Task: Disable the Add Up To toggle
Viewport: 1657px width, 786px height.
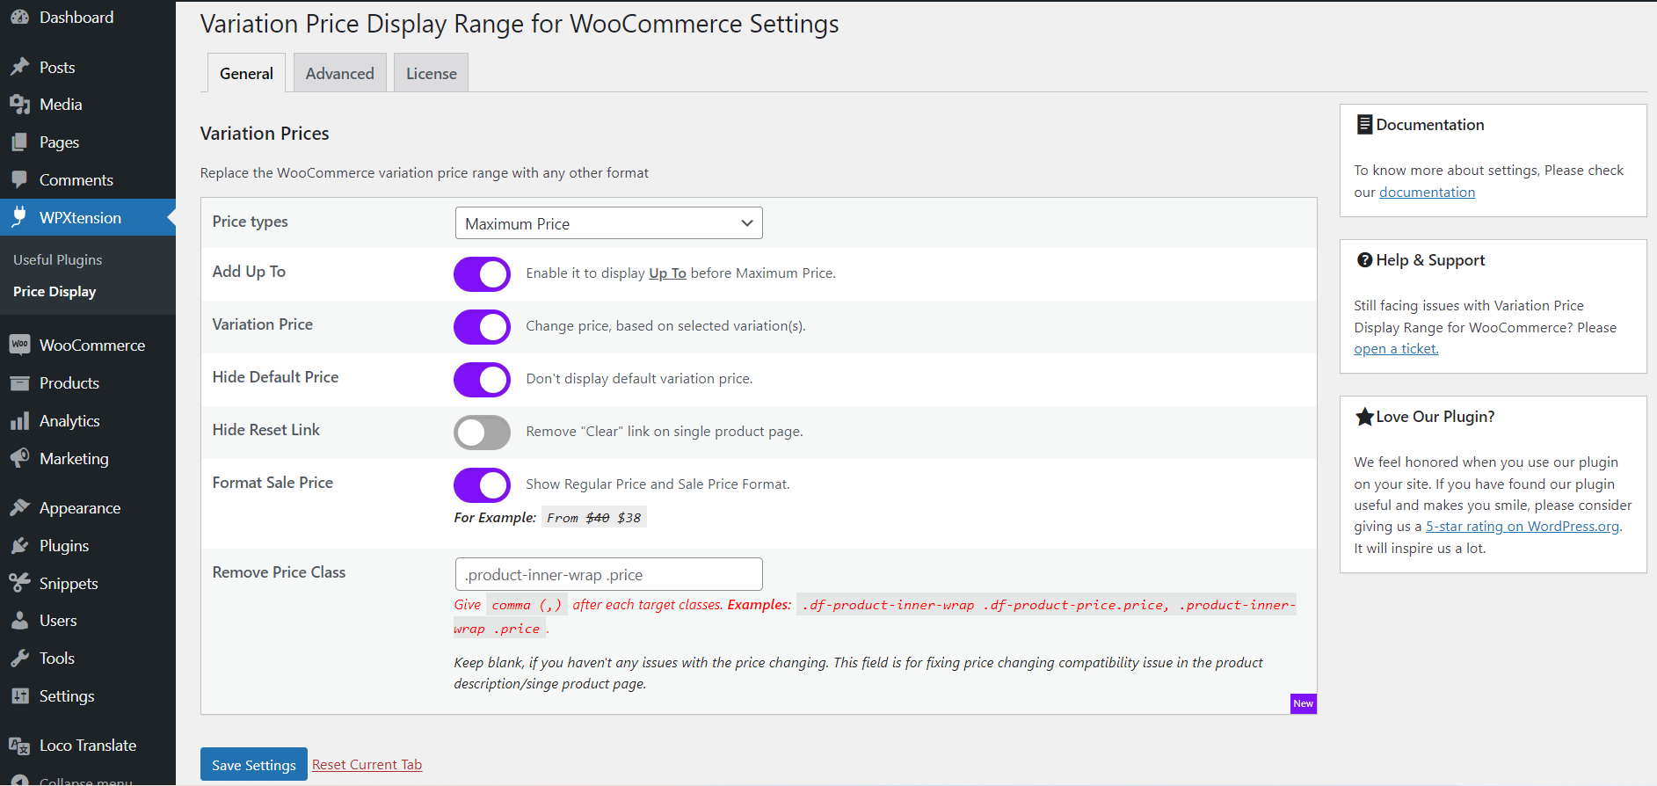Action: tap(482, 273)
